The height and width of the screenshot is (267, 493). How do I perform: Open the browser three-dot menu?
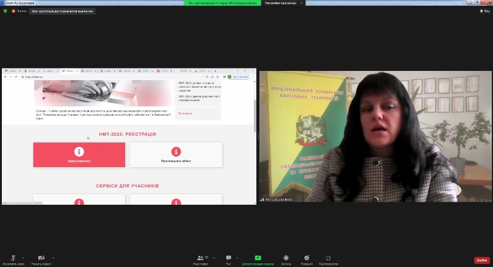pos(253,76)
